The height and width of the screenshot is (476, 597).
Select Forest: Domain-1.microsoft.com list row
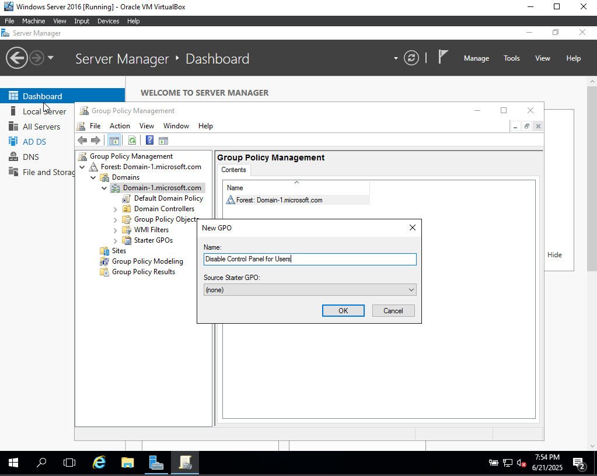point(297,200)
